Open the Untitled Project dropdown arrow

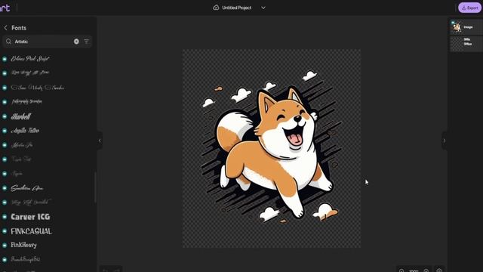coord(263,8)
